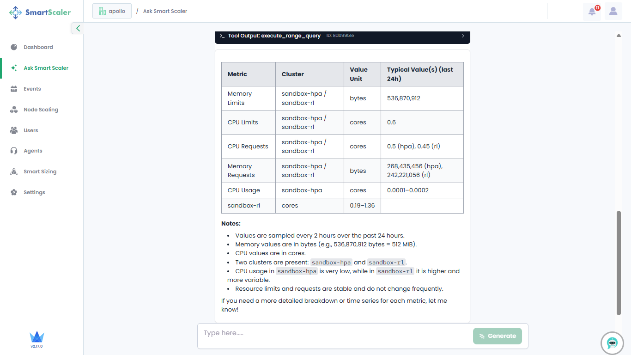Image resolution: width=631 pixels, height=355 pixels.
Task: Open the apollo cluster selector
Action: pos(112,11)
